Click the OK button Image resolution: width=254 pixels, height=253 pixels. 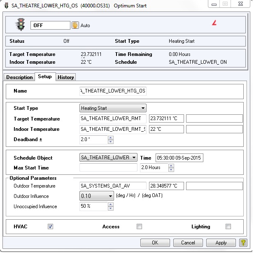155,243
